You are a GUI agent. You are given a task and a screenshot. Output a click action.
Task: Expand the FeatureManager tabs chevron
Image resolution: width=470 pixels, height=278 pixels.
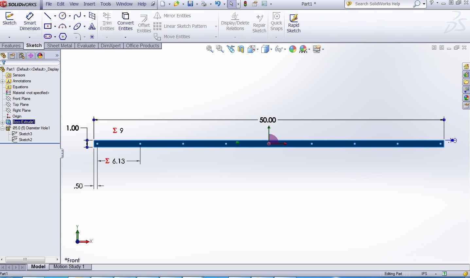pos(57,56)
